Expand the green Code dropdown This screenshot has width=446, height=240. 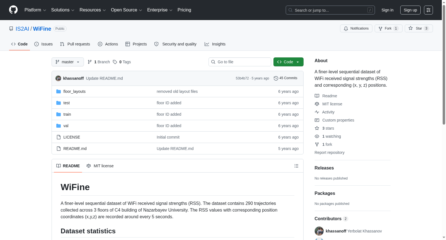(288, 62)
